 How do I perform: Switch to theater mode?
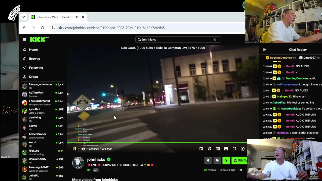click(226, 149)
